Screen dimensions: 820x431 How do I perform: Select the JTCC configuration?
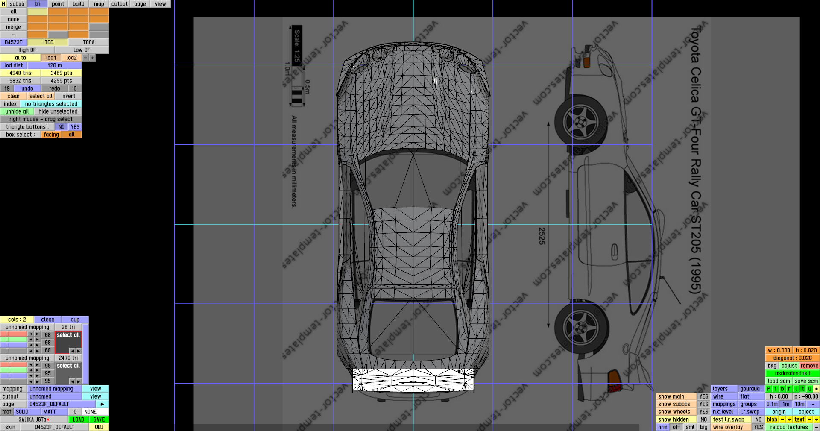tap(48, 42)
